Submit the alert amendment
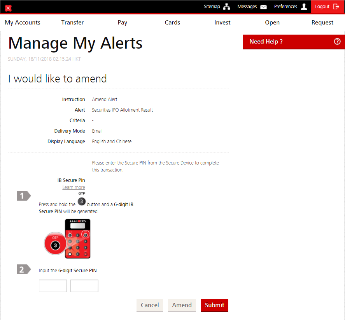This screenshot has width=345, height=320. pos(214,305)
